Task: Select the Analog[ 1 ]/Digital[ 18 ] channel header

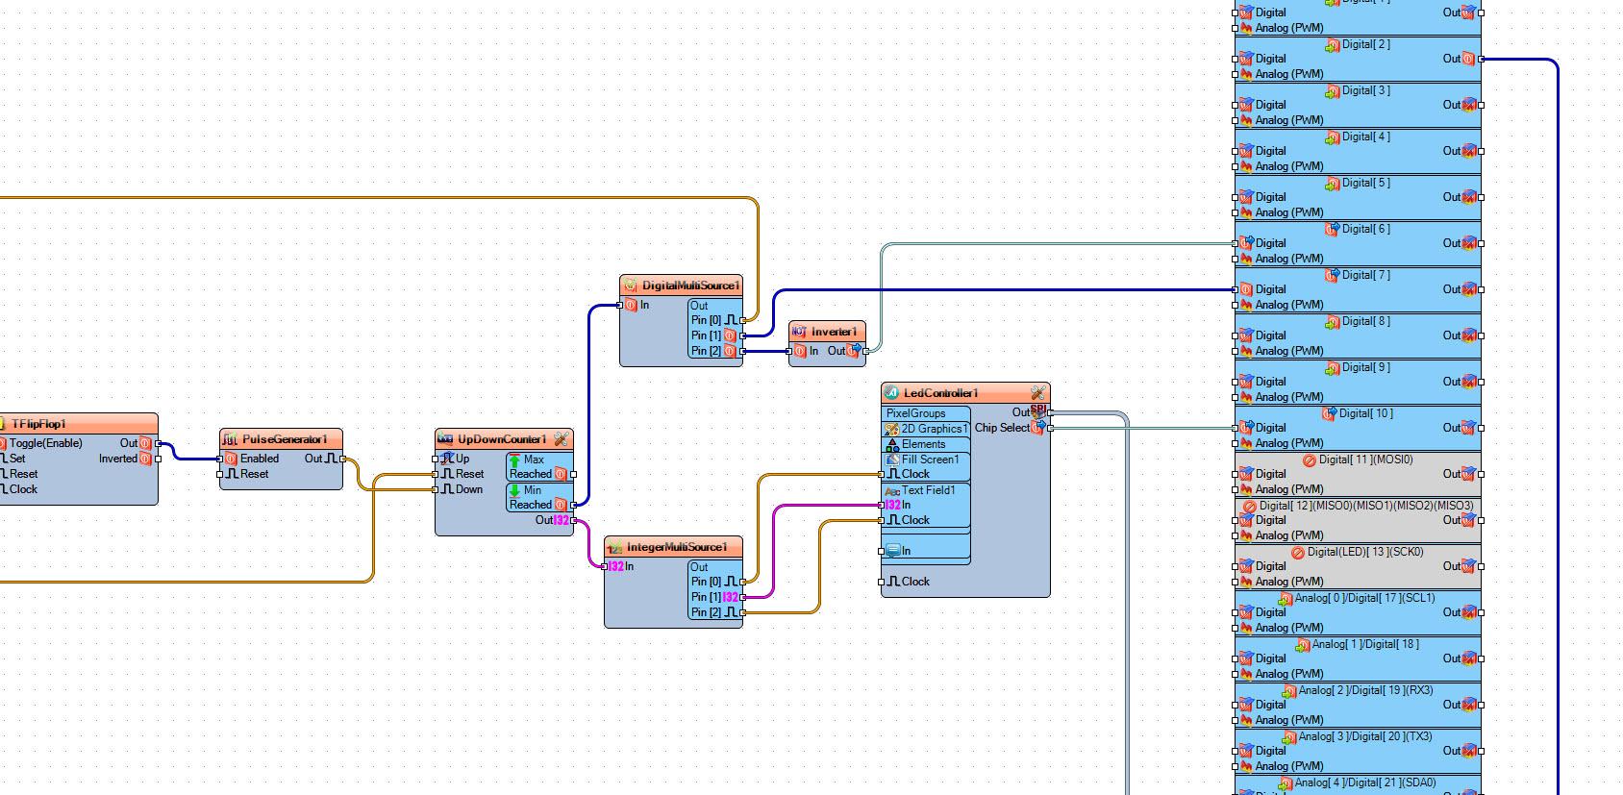Action: pyautogui.click(x=1358, y=645)
